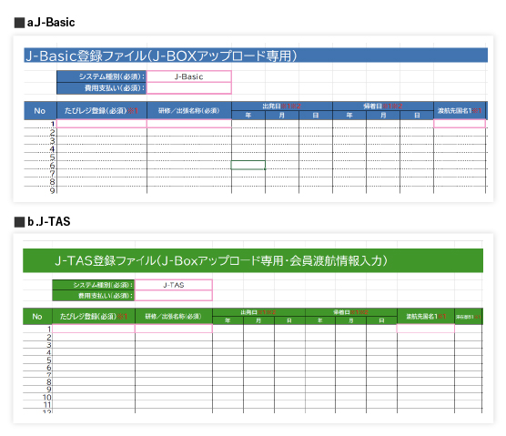
Task: Click the blue J-Basic登録ファイル title banner
Action: click(x=256, y=56)
